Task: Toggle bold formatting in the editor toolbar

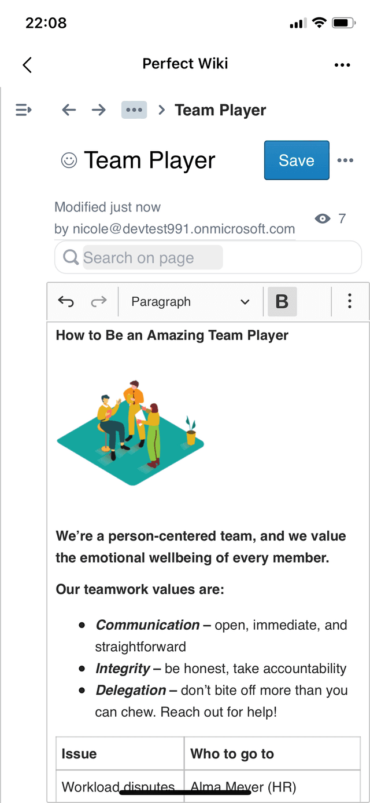Action: pos(282,301)
